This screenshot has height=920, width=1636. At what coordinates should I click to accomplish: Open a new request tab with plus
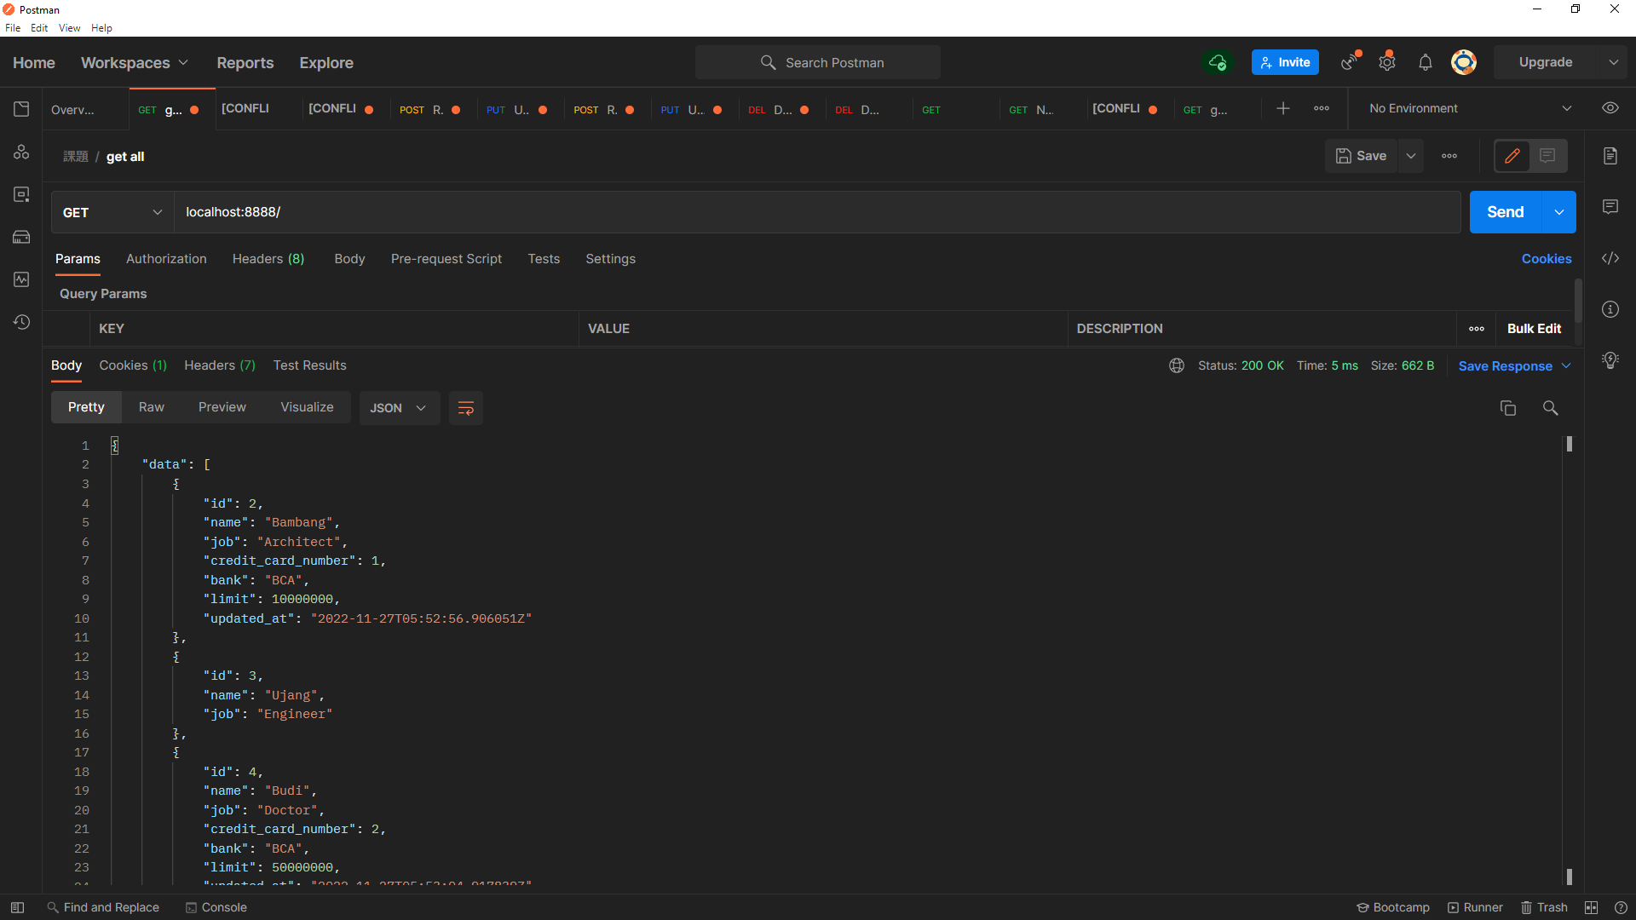pos(1283,108)
